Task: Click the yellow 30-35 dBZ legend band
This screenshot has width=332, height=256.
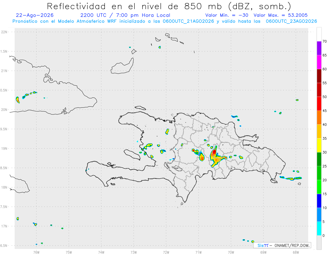Action: [319, 145]
